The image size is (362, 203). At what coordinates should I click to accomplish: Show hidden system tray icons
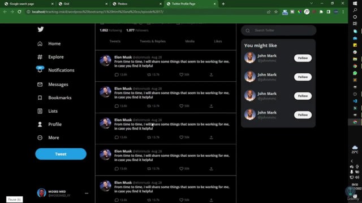(x=352, y=161)
